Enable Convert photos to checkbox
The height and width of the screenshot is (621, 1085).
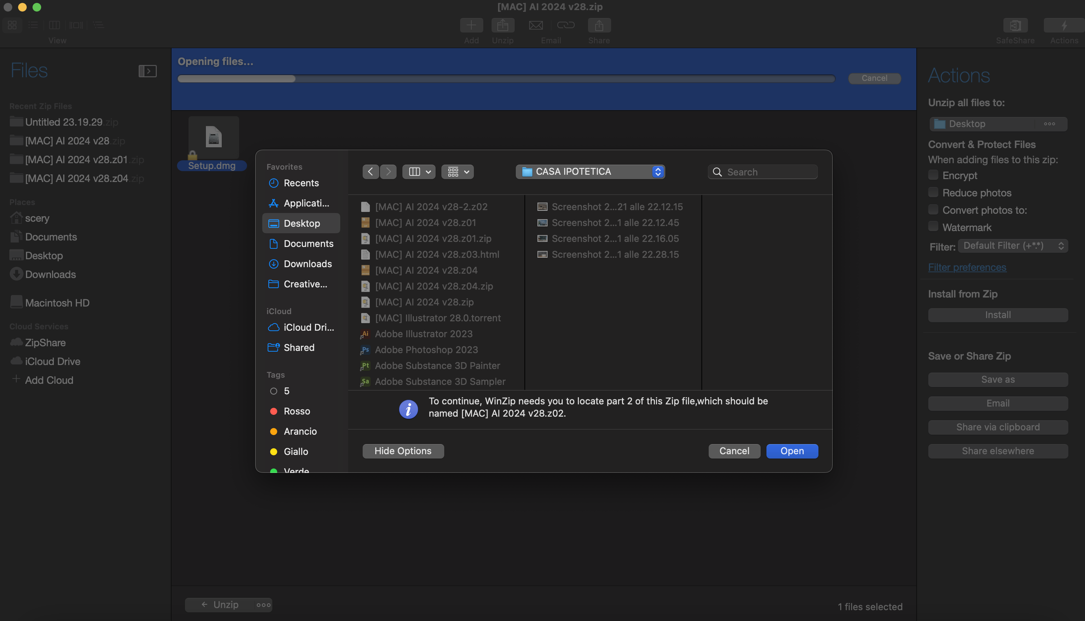coord(933,210)
